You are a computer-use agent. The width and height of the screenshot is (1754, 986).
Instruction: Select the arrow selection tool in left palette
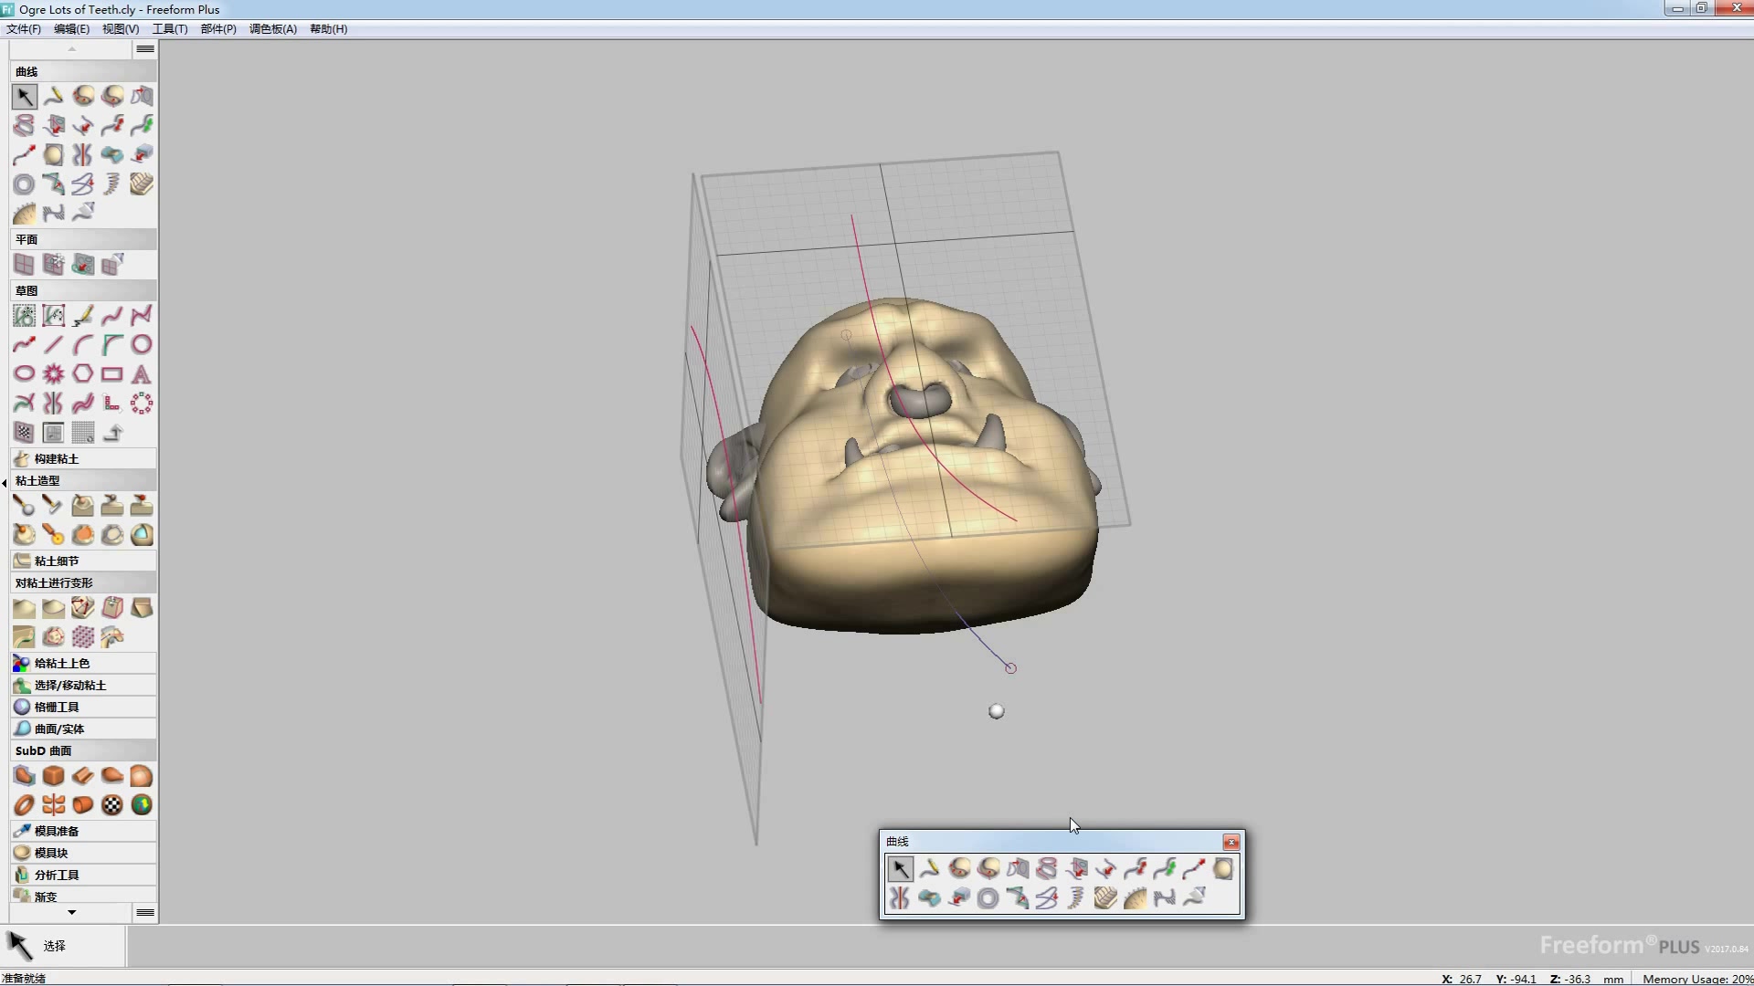coord(25,96)
